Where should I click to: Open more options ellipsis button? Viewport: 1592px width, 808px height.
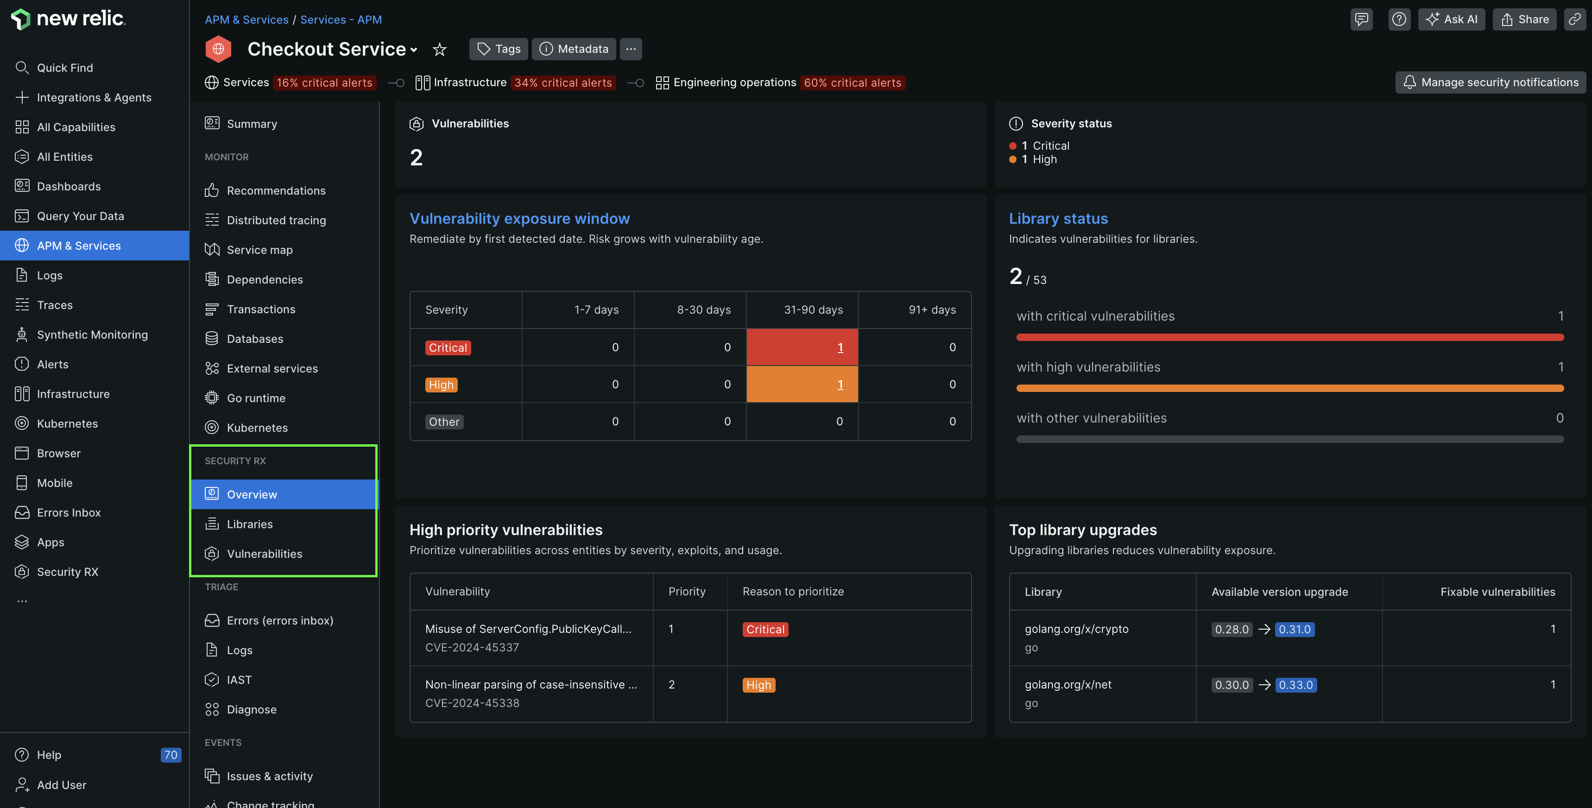coord(631,49)
